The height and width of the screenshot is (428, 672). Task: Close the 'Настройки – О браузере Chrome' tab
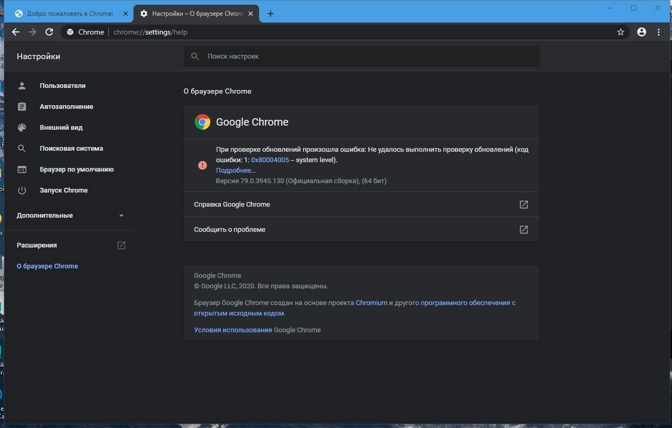click(251, 14)
